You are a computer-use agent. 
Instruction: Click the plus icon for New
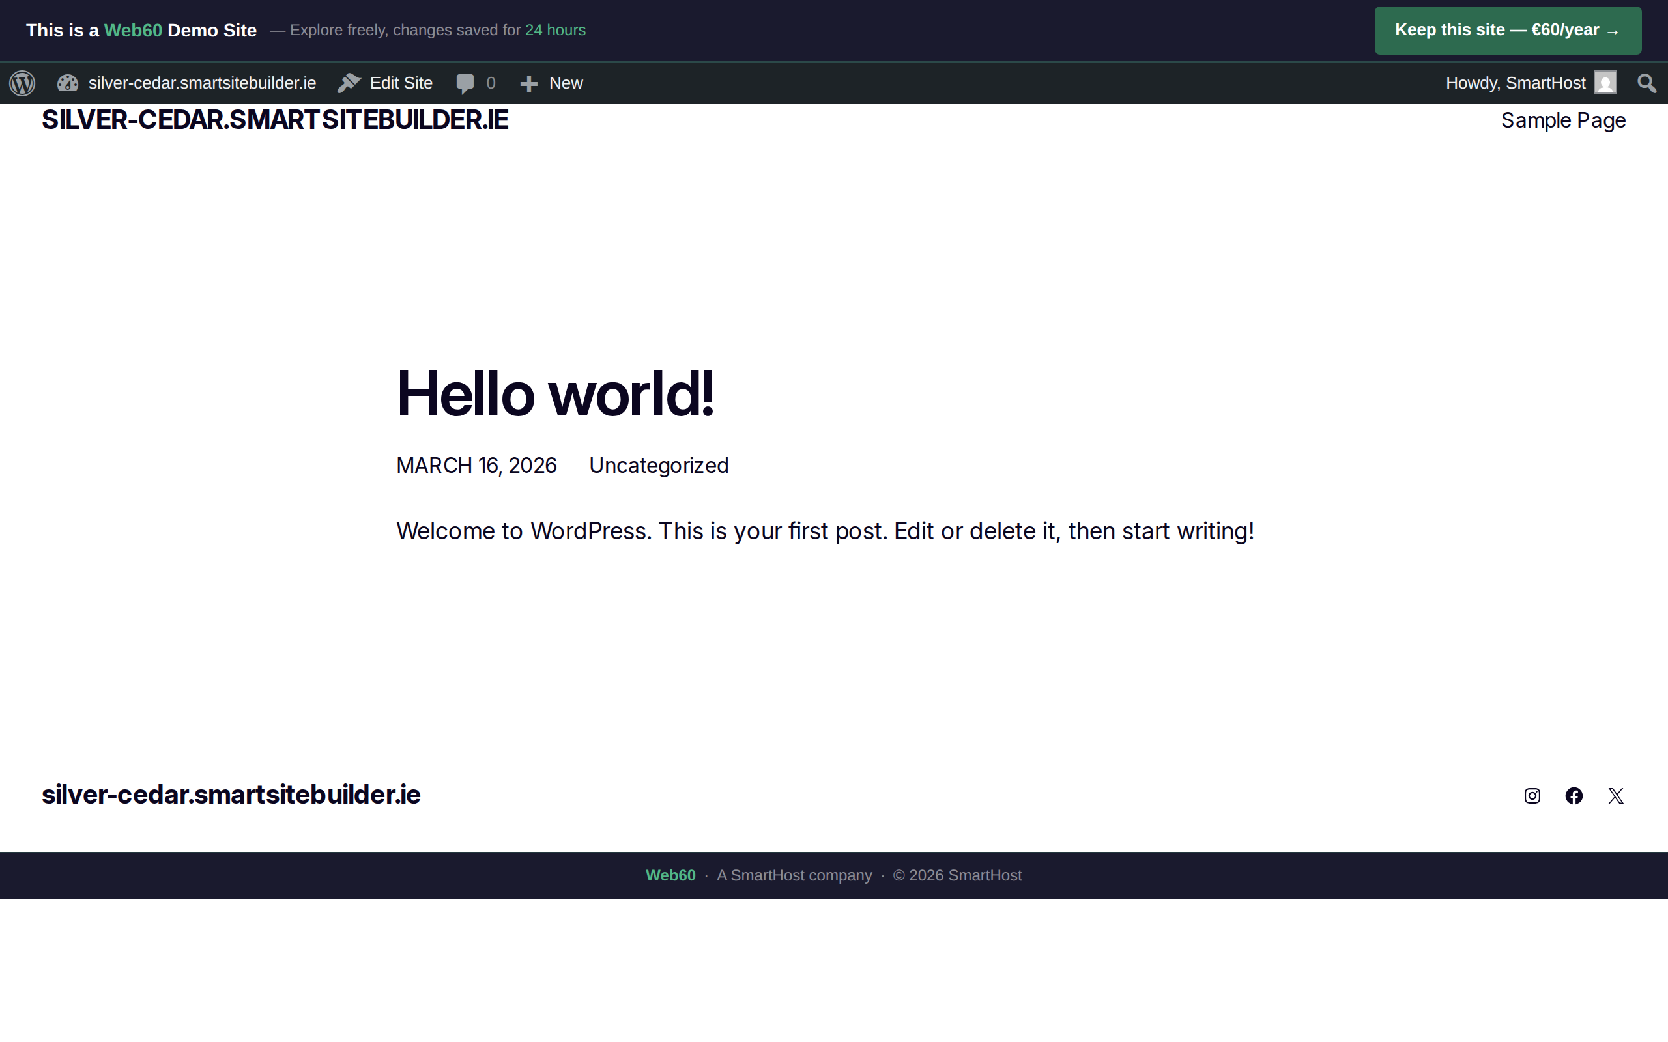[x=528, y=83]
